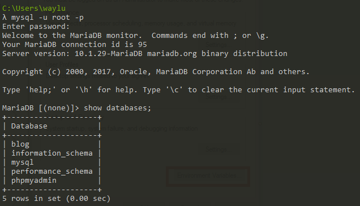Click the Server version line text
The width and height of the screenshot is (360, 206).
coord(145,54)
